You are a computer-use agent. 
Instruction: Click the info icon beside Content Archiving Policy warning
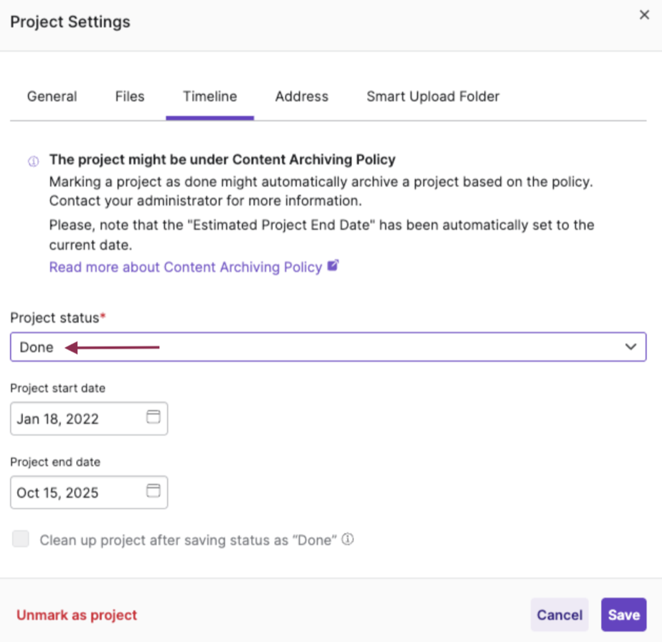click(32, 161)
